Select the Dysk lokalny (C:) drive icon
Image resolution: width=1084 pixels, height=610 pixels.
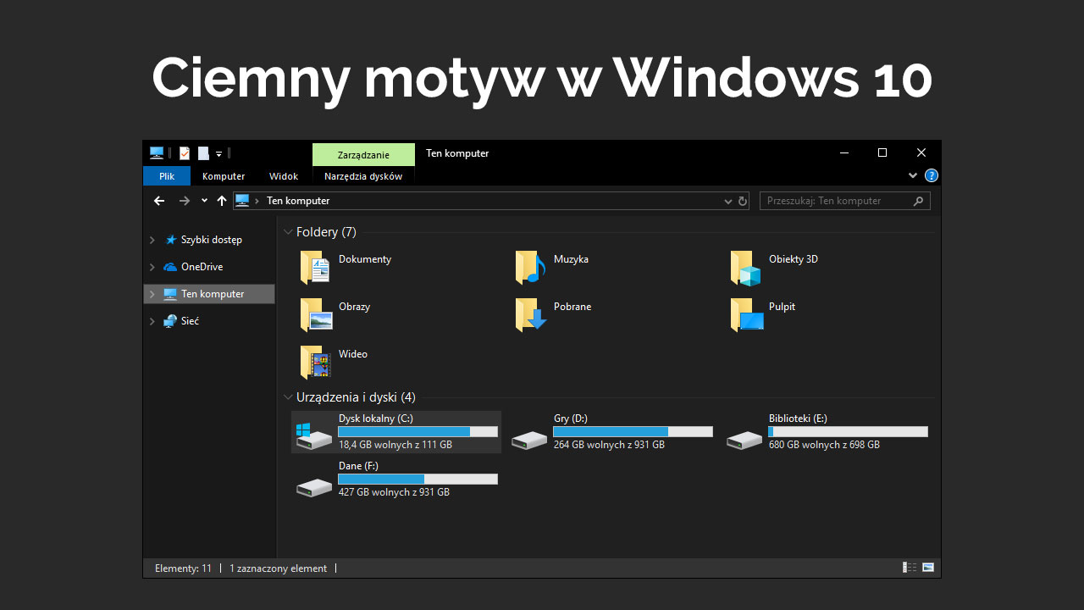tap(313, 435)
